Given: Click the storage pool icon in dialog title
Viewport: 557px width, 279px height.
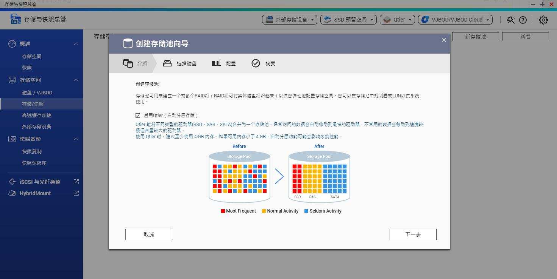Looking at the screenshot, I should (x=128, y=43).
